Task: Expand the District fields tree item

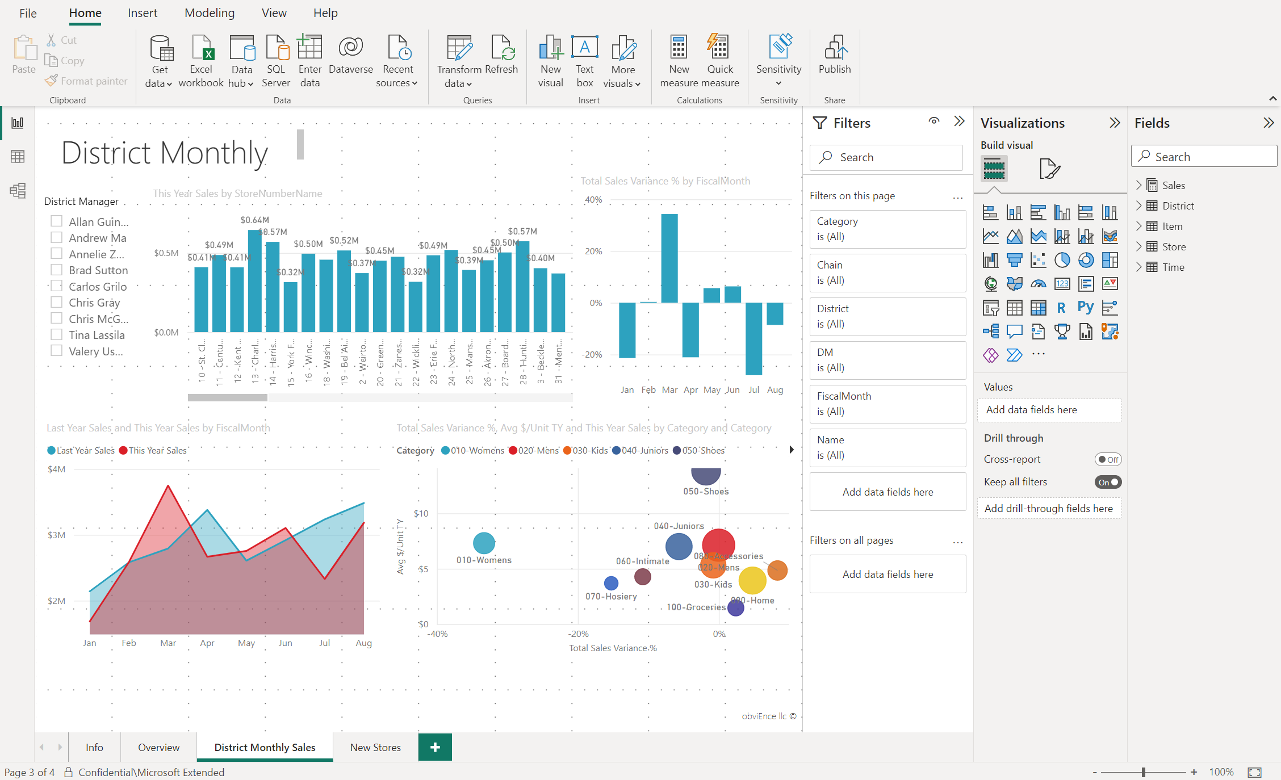Action: (x=1142, y=206)
